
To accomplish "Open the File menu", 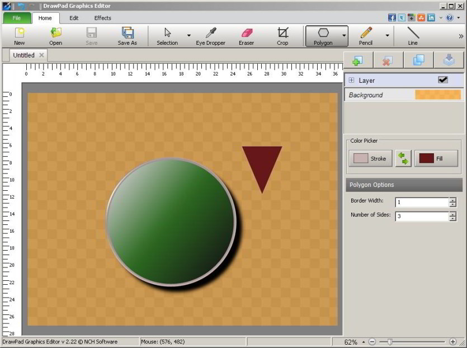I will pyautogui.click(x=17, y=18).
